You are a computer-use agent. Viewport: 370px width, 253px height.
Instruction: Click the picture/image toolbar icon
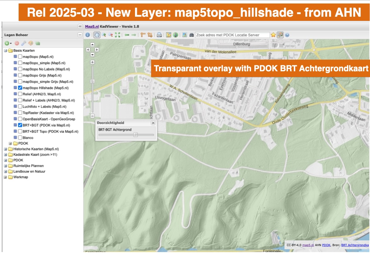pyautogui.click(x=185, y=35)
